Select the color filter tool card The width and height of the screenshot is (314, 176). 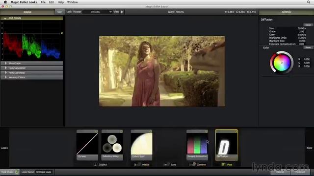[x=141, y=145]
